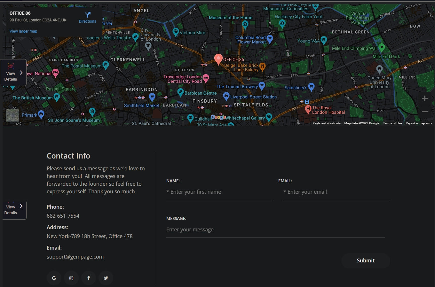Click Mile End Climbing Wall marker
This screenshot has height=287, width=435.
(x=381, y=48)
